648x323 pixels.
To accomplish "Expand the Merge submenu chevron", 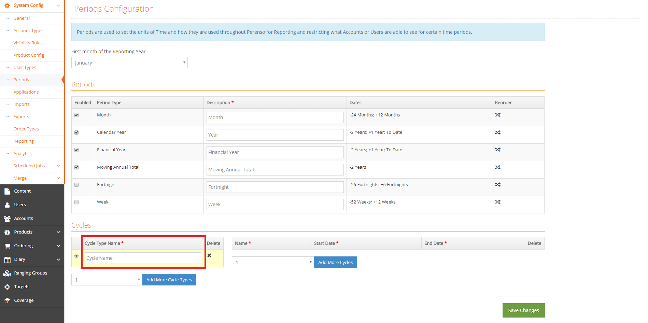I will 58,178.
